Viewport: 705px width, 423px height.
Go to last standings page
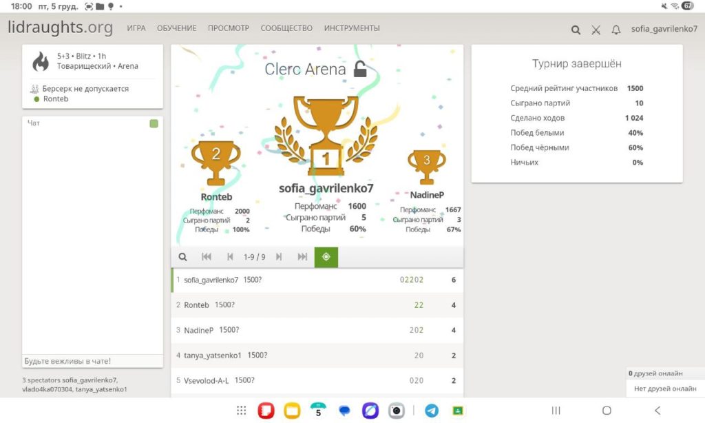point(302,257)
